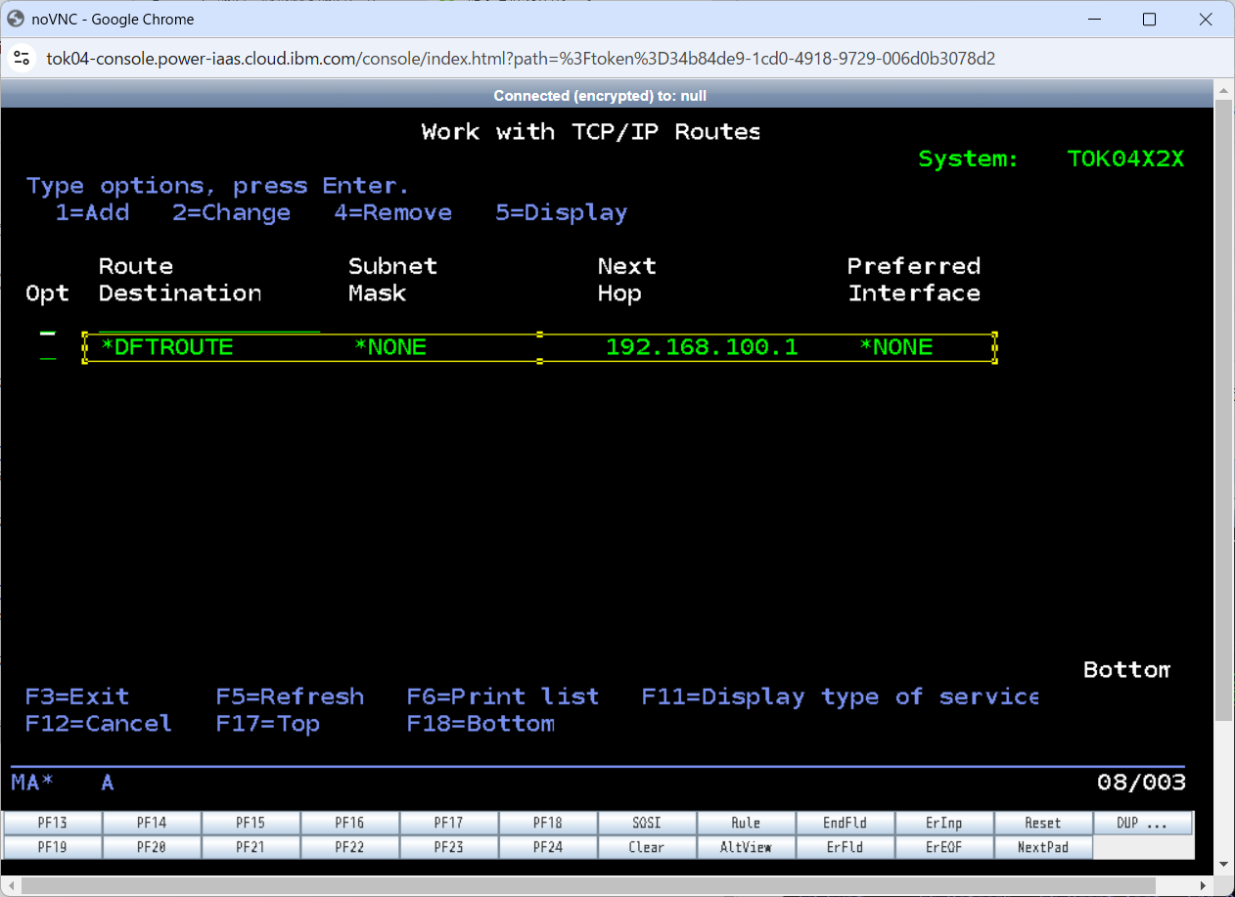The image size is (1235, 897).
Task: Click the PF22 keypad button
Action: click(349, 847)
